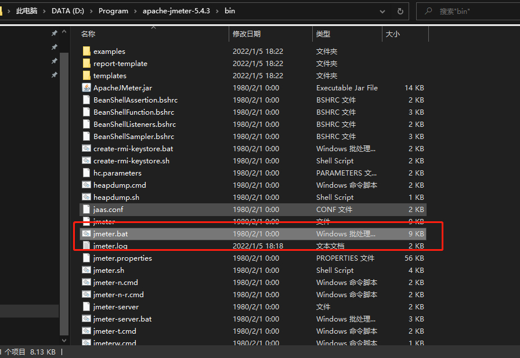
Task: Click the 2022/1/5 18:18 date cell
Action: click(x=258, y=246)
